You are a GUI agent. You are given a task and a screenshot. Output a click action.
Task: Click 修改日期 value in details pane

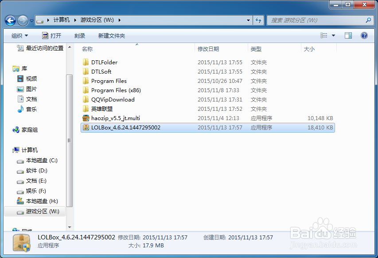pyautogui.click(x=165, y=238)
